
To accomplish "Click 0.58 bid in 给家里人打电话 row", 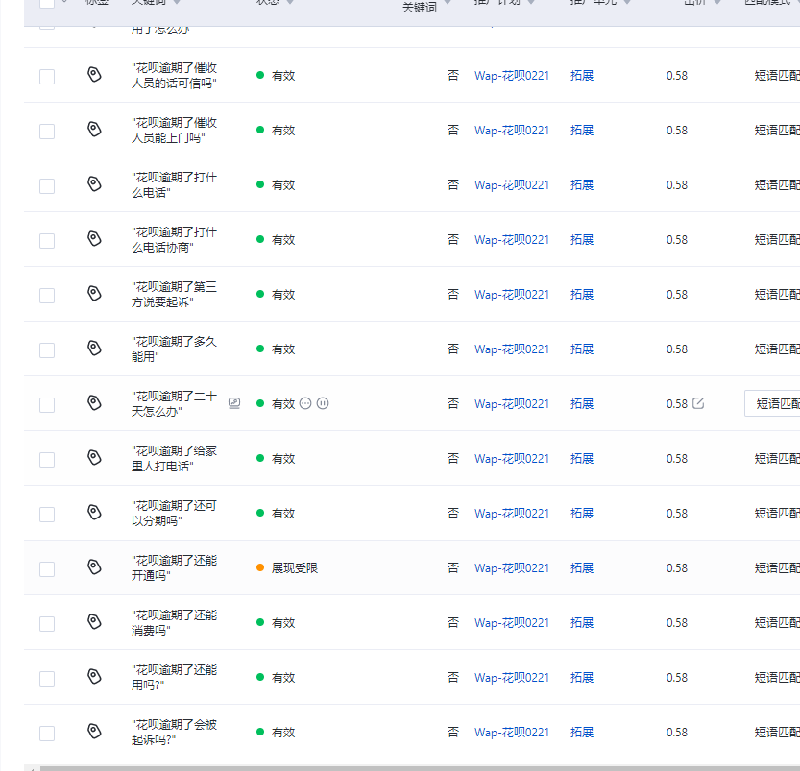I will pyautogui.click(x=677, y=458).
